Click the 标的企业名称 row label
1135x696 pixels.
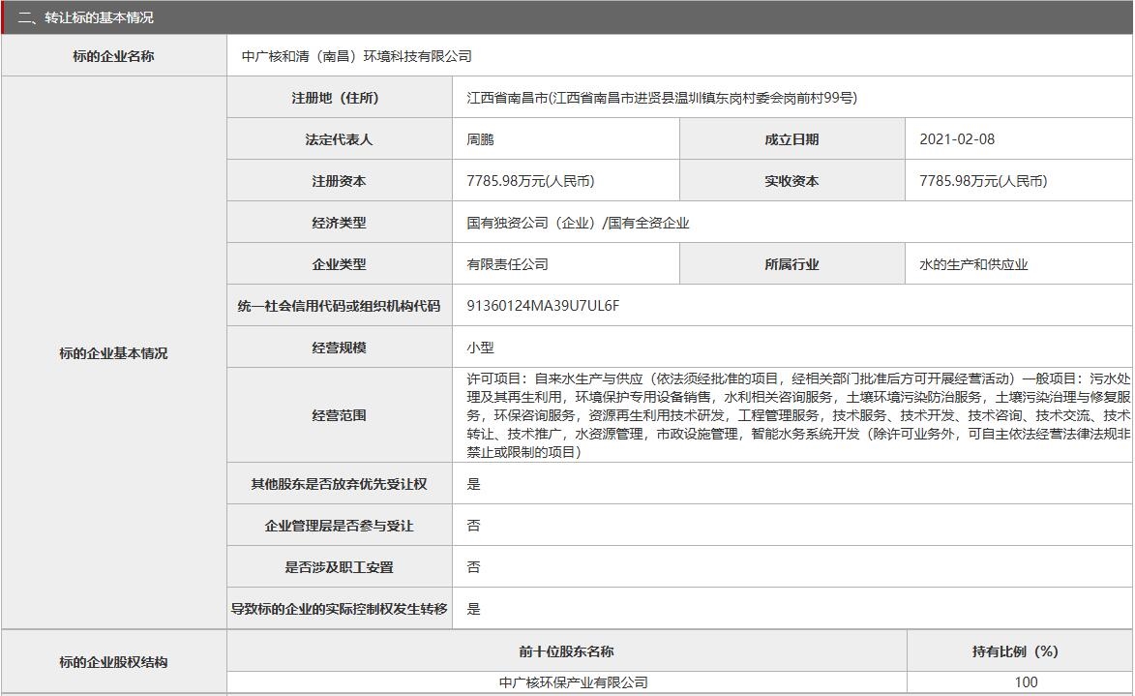pos(112,56)
